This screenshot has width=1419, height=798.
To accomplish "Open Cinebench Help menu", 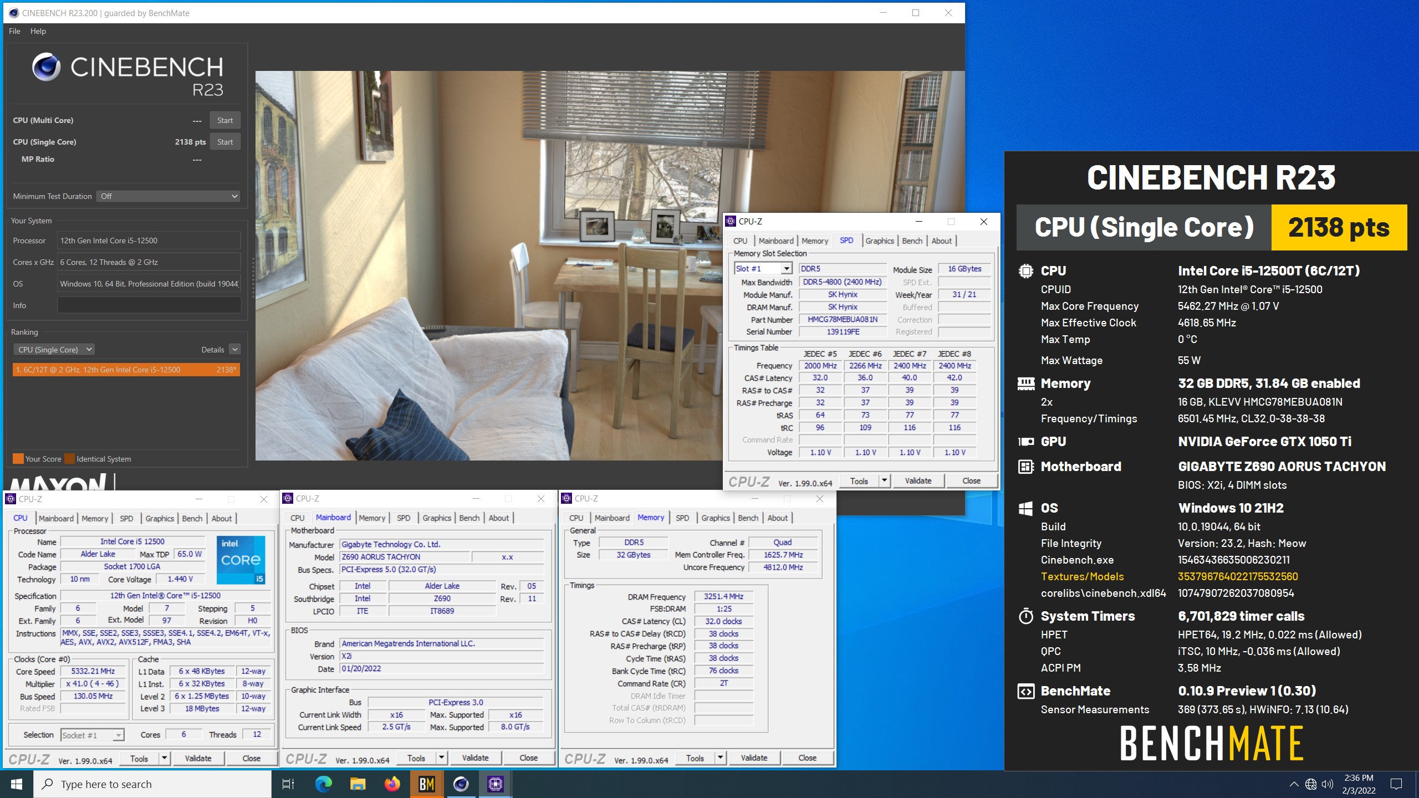I will (38, 31).
